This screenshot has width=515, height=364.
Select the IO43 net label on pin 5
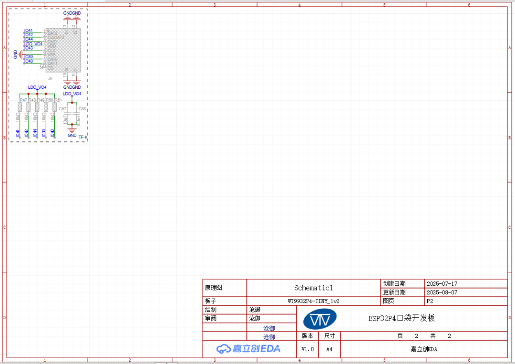coord(29,48)
